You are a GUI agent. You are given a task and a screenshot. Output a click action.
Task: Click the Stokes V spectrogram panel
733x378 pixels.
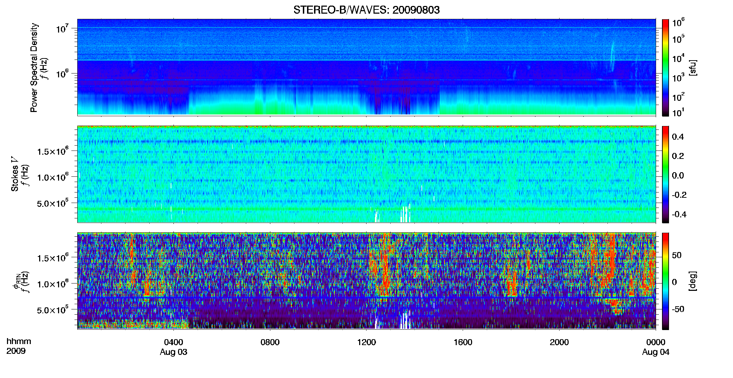(366, 174)
